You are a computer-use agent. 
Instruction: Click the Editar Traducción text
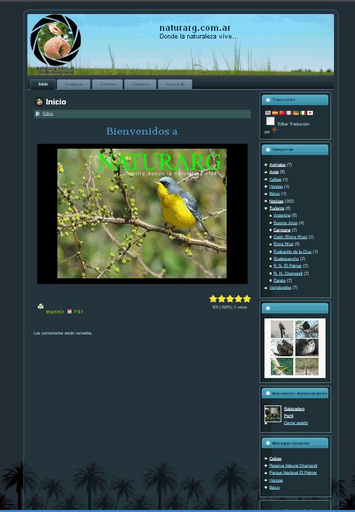(x=293, y=124)
